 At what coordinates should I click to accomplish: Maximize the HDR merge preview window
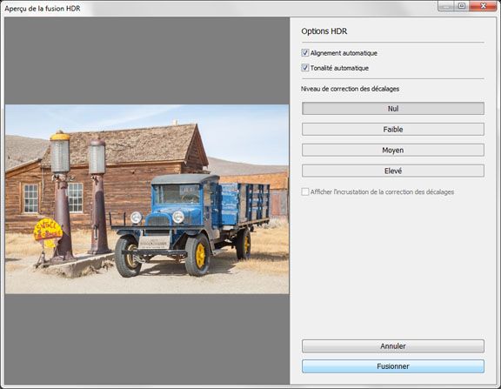[x=461, y=6]
